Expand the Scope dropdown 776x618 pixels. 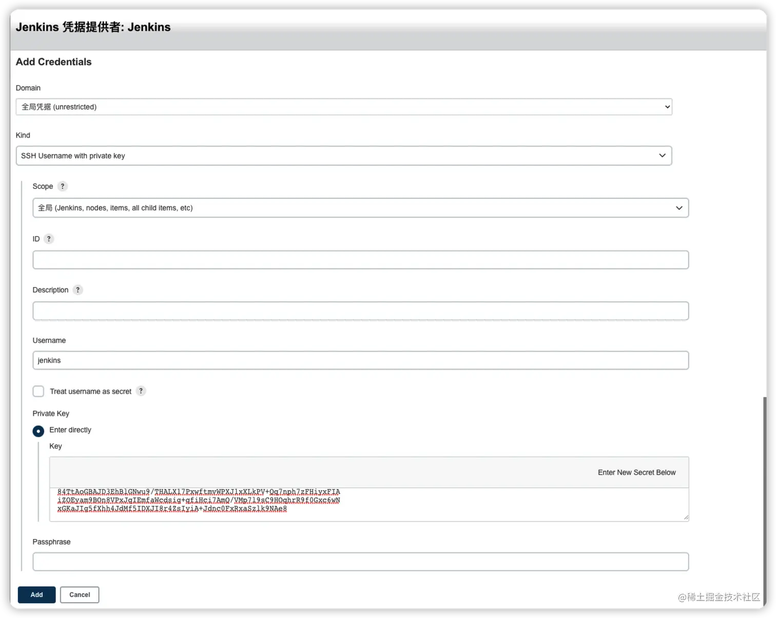[361, 208]
